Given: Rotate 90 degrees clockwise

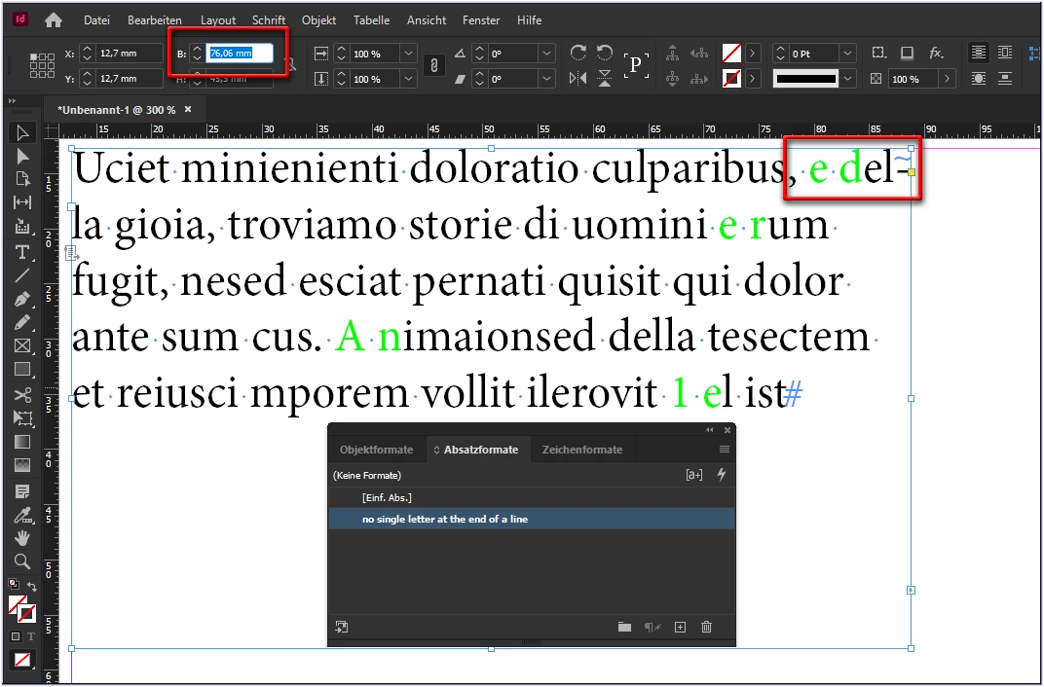Looking at the screenshot, I should pyautogui.click(x=578, y=54).
